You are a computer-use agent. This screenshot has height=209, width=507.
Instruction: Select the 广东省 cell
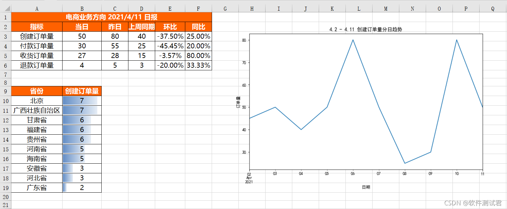(x=37, y=188)
